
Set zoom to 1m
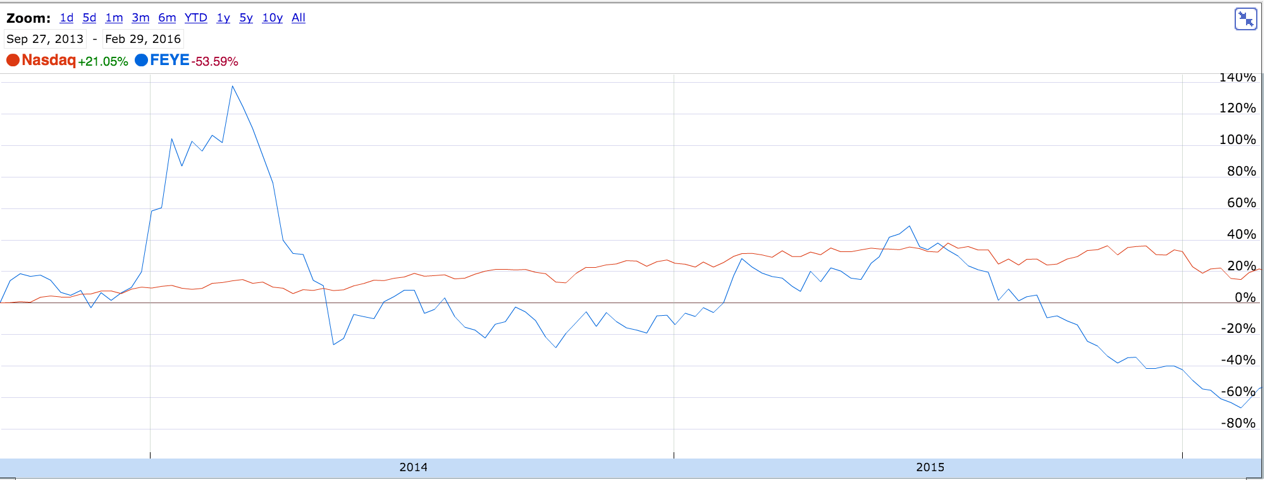point(114,18)
